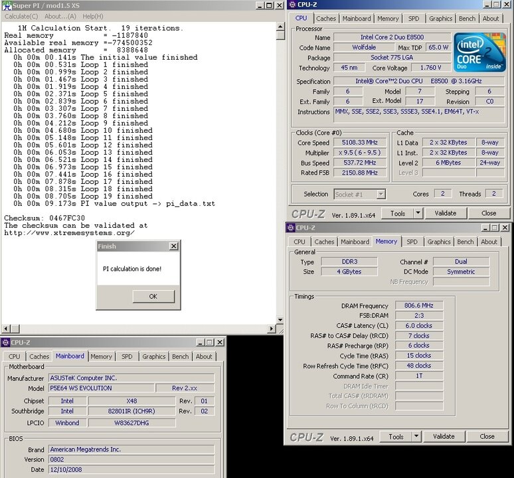
Task: Click chipset X48 field
Action: click(131, 401)
